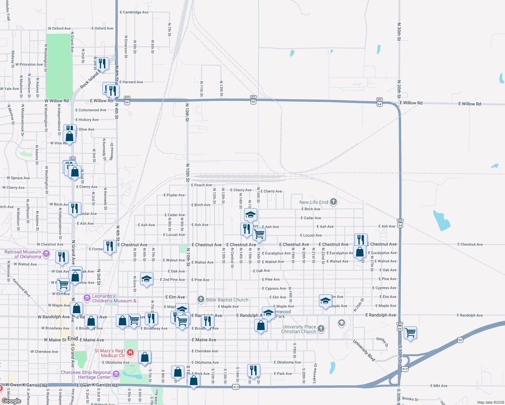Click the graduation cap marker near E Cedar Ave
Viewport: 505px width, 405px height.
click(x=250, y=214)
